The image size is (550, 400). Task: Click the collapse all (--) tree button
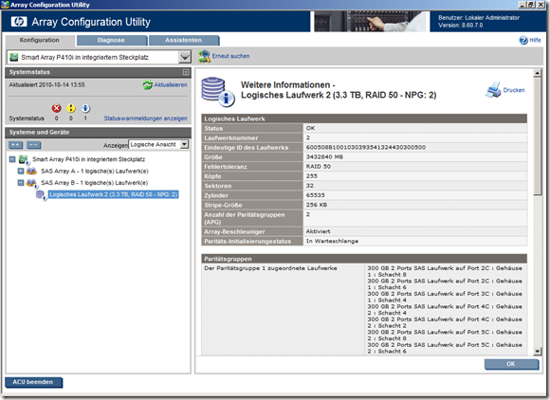point(34,145)
